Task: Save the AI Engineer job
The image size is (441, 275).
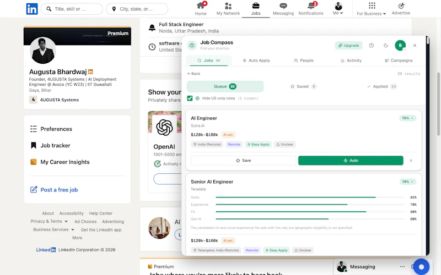Action: (243, 161)
